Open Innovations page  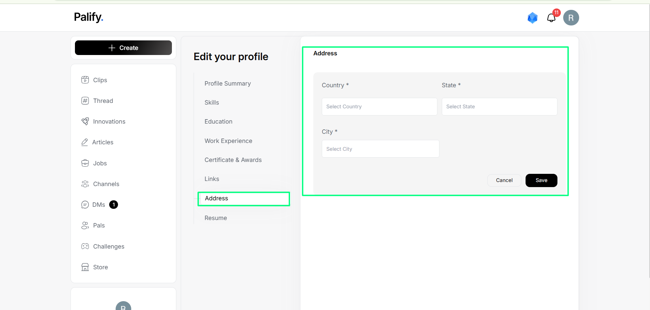pos(109,122)
